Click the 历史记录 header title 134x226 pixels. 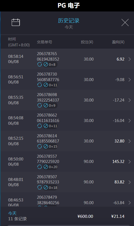(69, 21)
